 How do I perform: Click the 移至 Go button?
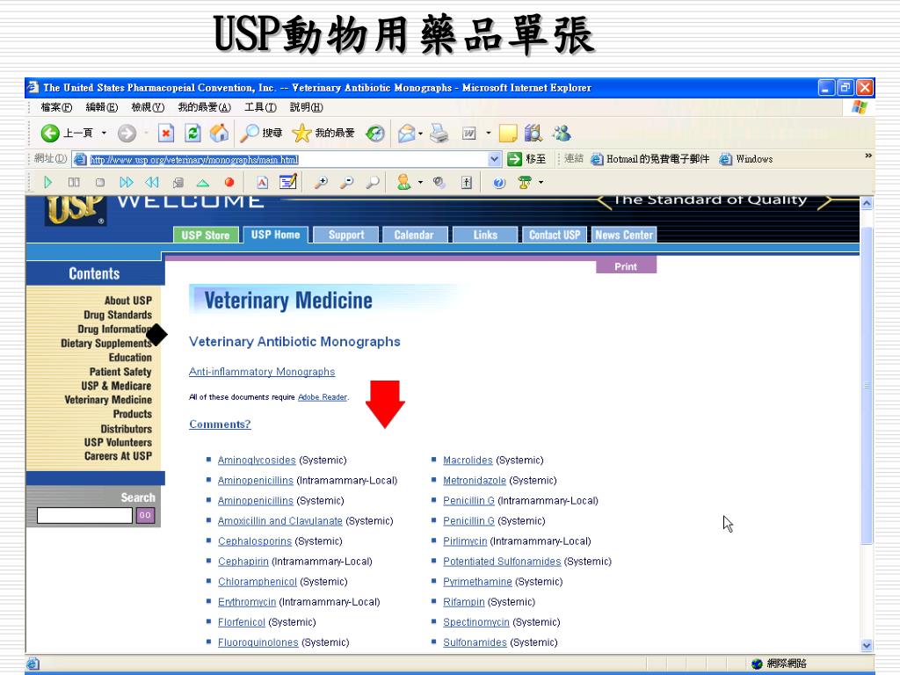pos(527,159)
